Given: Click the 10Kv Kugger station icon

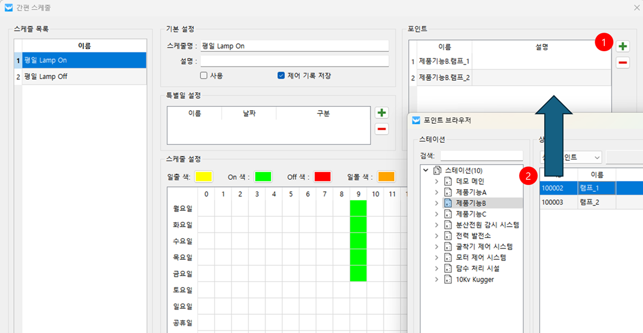Looking at the screenshot, I should pyautogui.click(x=448, y=280).
